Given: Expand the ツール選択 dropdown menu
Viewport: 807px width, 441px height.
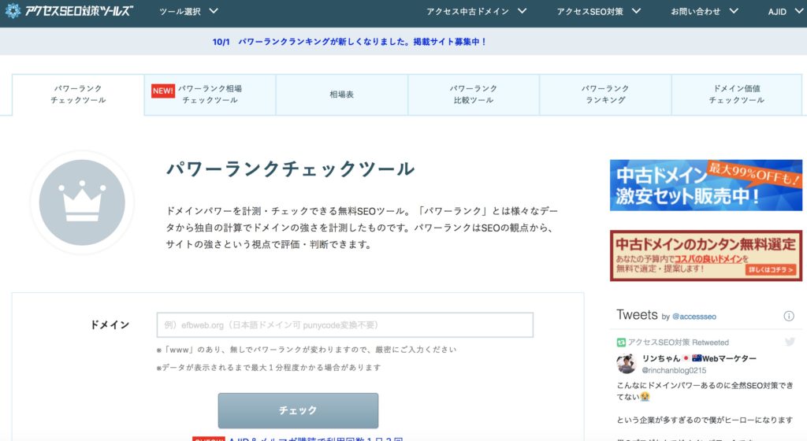Looking at the screenshot, I should click(x=188, y=11).
